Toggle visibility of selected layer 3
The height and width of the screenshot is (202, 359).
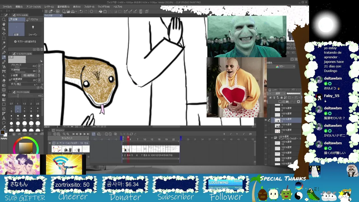click(266, 120)
